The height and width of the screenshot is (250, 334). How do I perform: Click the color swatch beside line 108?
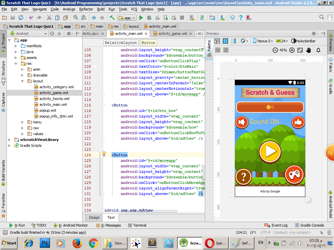tap(95, 66)
